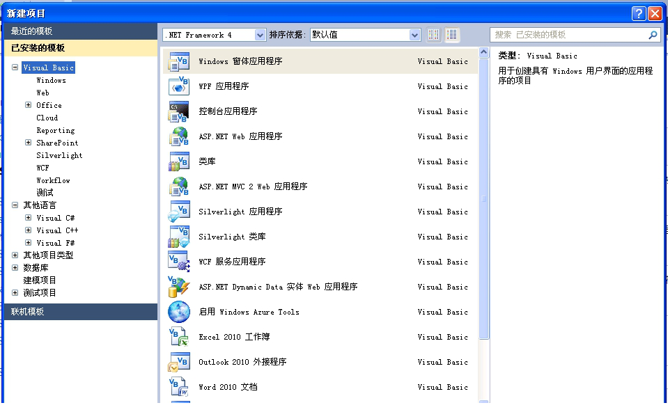Expand the Visual C++ node
This screenshot has width=668, height=419.
[x=28, y=230]
